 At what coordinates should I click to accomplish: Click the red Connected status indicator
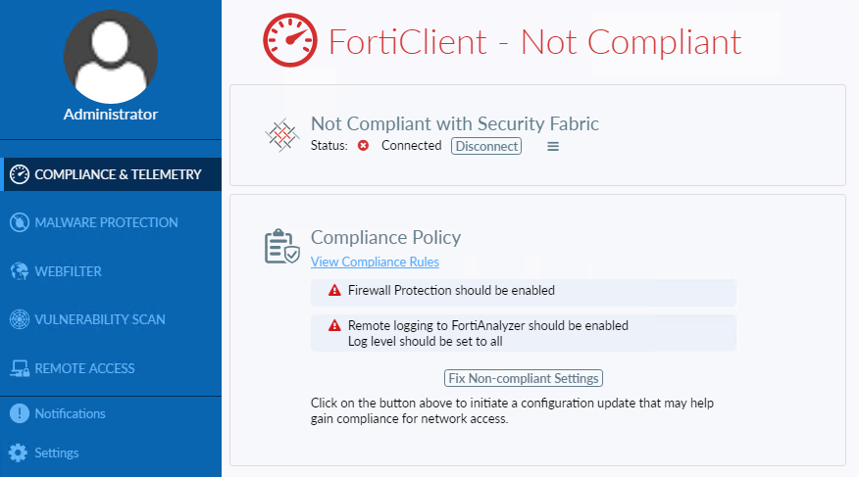point(363,146)
